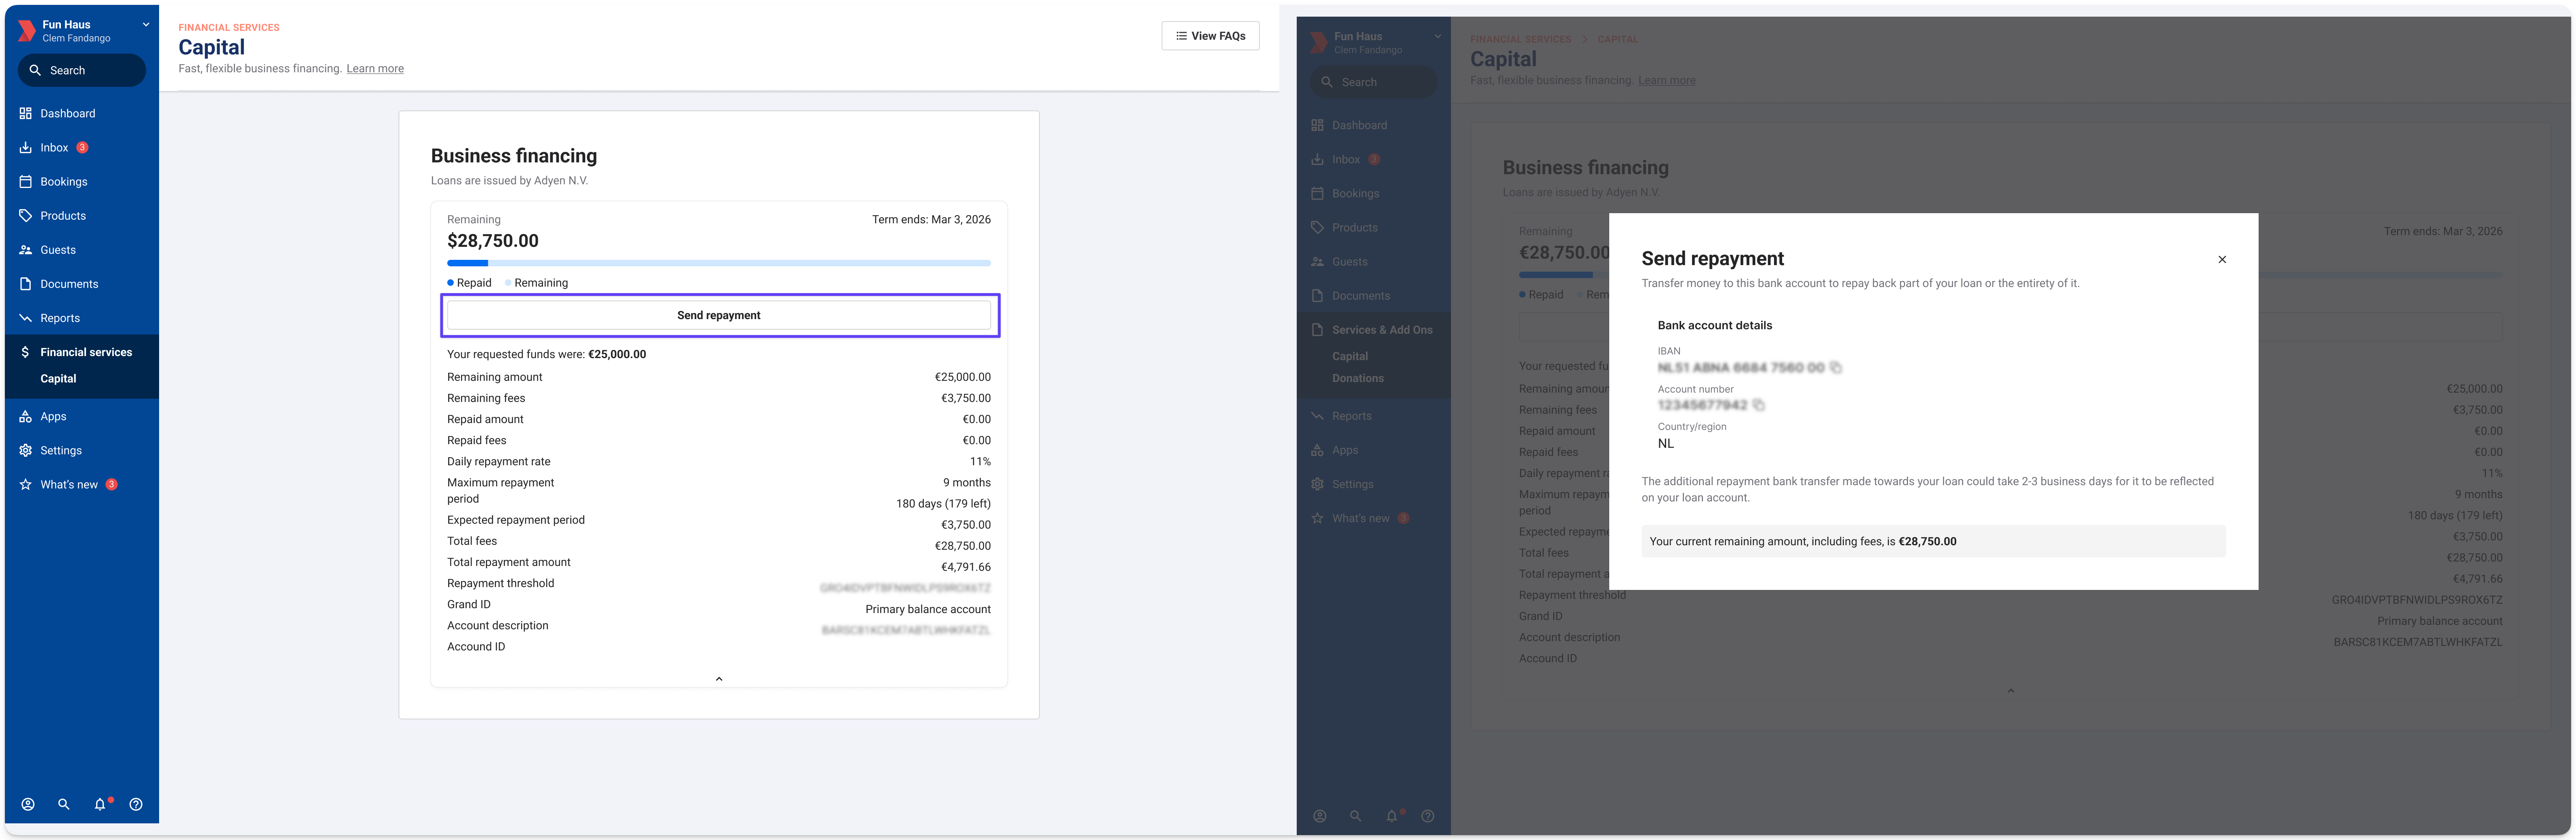Copy the account number in Send repayment dialog
This screenshot has height=840, width=2576.
click(1759, 405)
